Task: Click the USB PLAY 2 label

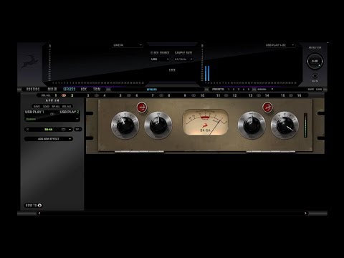Action: point(70,112)
